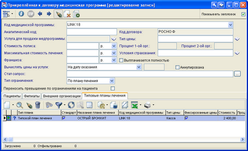This screenshot has height=151, width=248.
Task: Click 2 400,00 cost cell
Action: pyautogui.click(x=227, y=118)
